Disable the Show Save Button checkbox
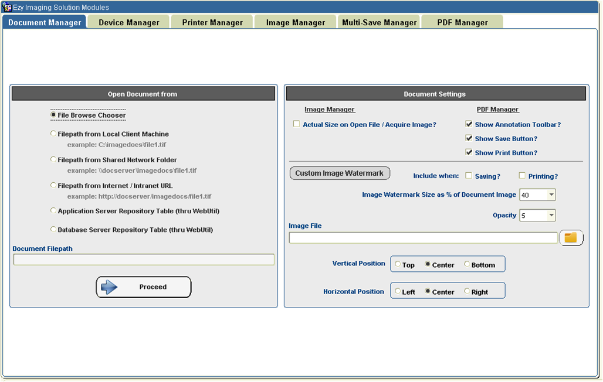603x382 pixels. coord(469,138)
